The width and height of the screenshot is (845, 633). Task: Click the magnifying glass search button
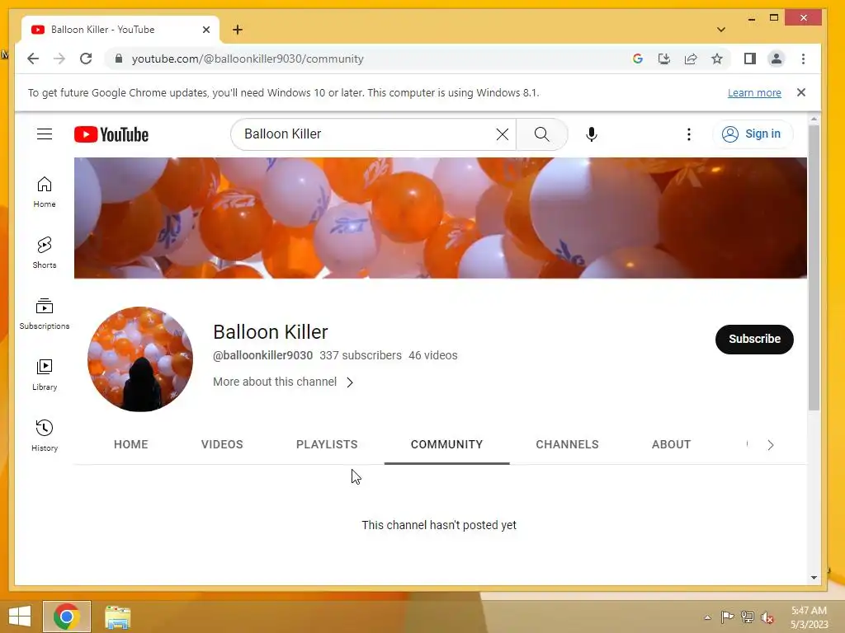541,134
